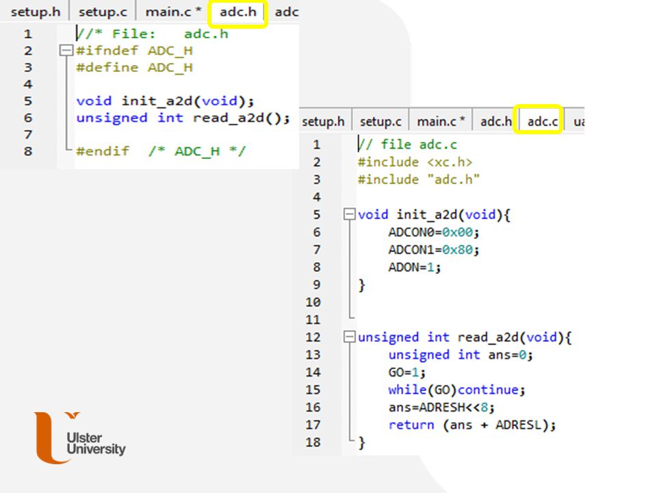Collapse the init_a2d function fold
This screenshot has width=657, height=493.
click(349, 214)
